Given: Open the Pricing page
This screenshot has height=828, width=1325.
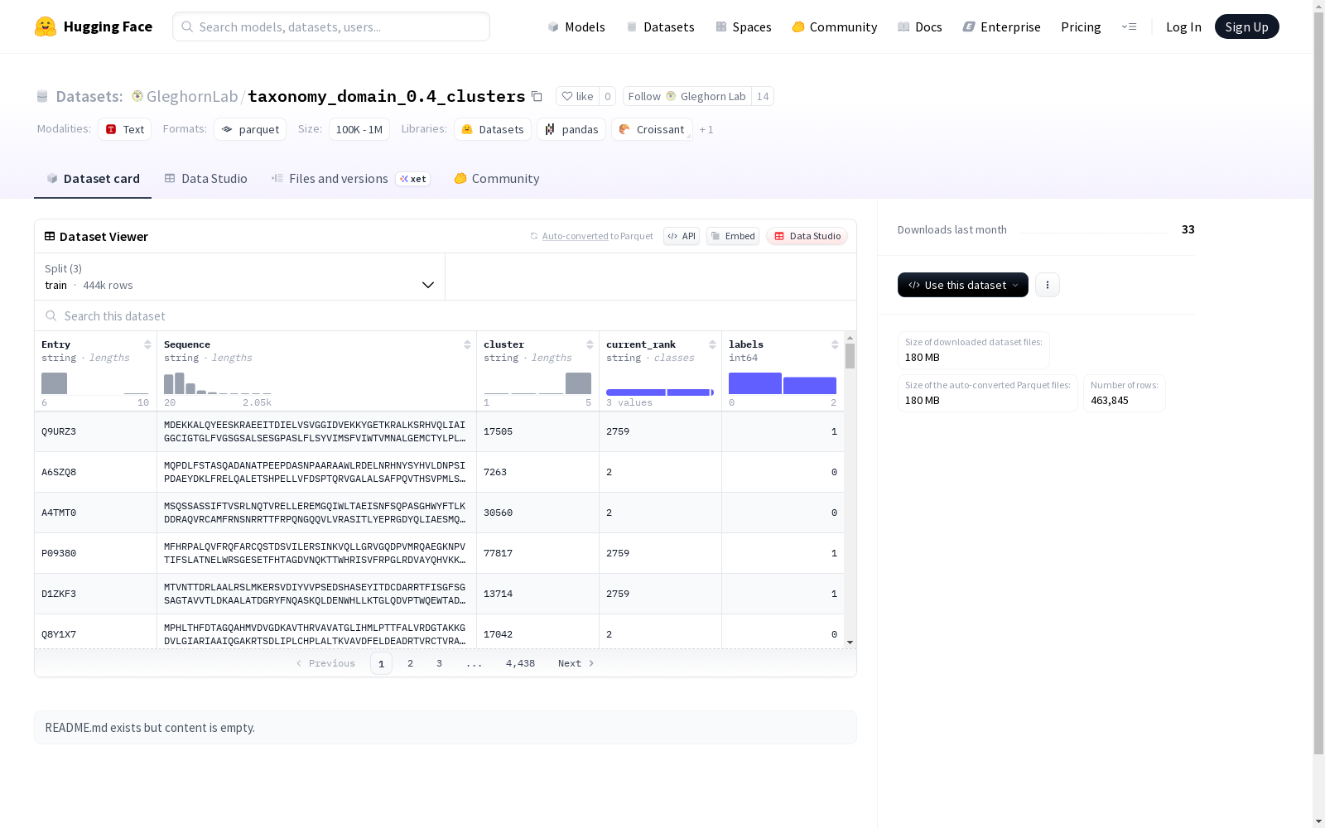Looking at the screenshot, I should [1081, 26].
